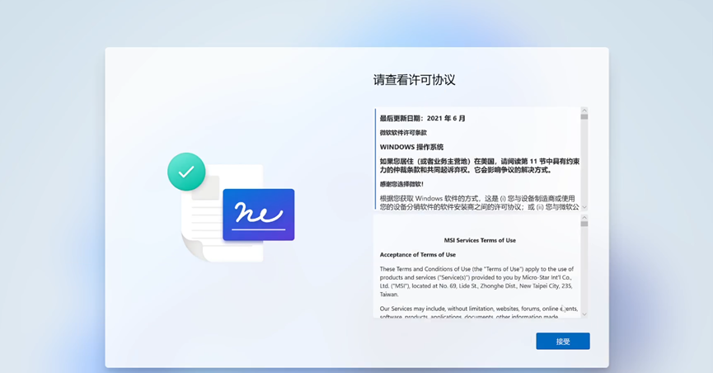Viewport: 713px width, 373px height.
Task: Click the blue signature card icon
Action: point(258,215)
